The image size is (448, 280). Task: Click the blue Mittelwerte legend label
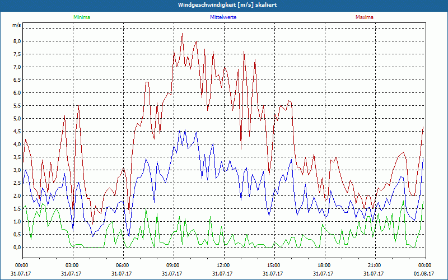click(223, 17)
